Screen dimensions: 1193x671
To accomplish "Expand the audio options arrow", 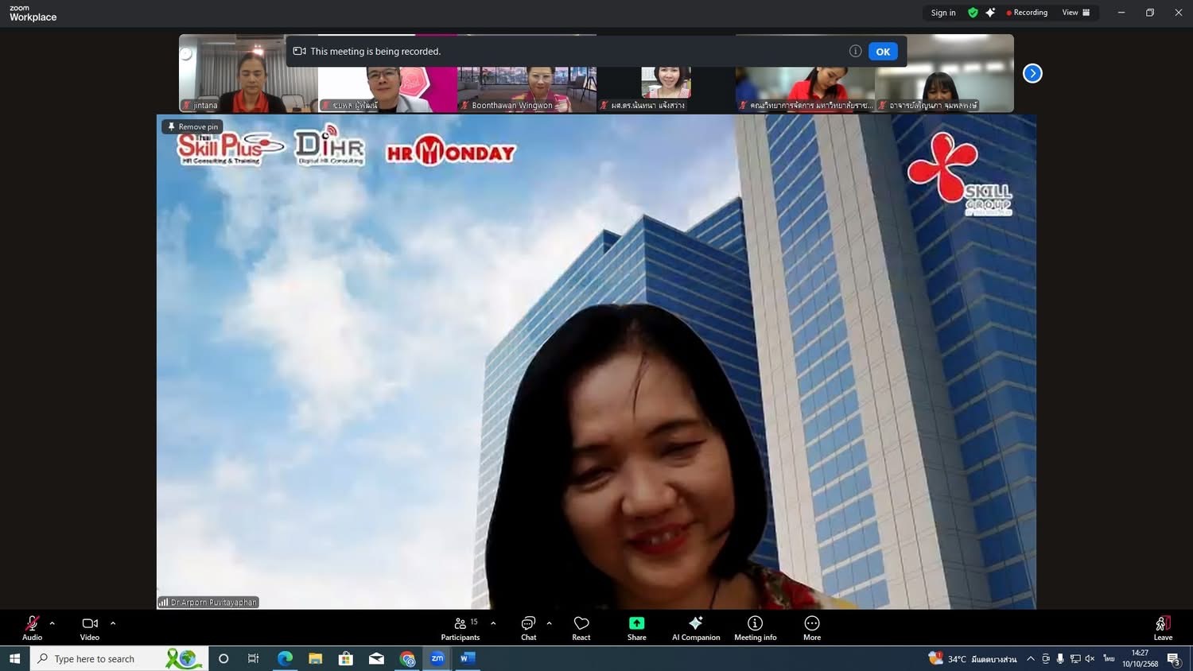I will [x=52, y=623].
